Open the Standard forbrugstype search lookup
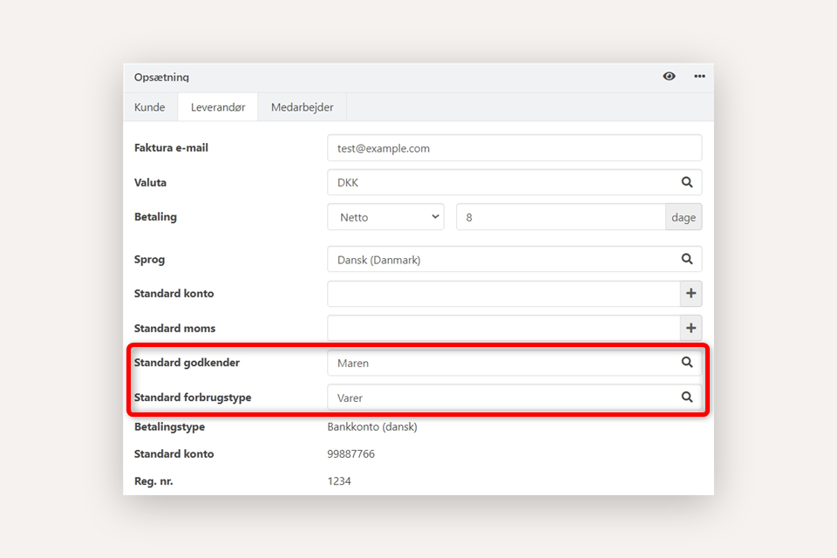The height and width of the screenshot is (558, 837). pos(687,398)
